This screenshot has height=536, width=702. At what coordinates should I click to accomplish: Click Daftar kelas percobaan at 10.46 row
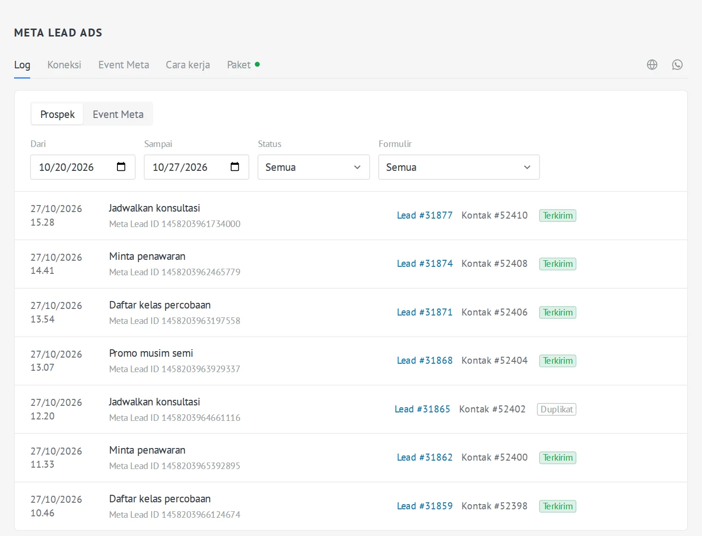click(160, 499)
